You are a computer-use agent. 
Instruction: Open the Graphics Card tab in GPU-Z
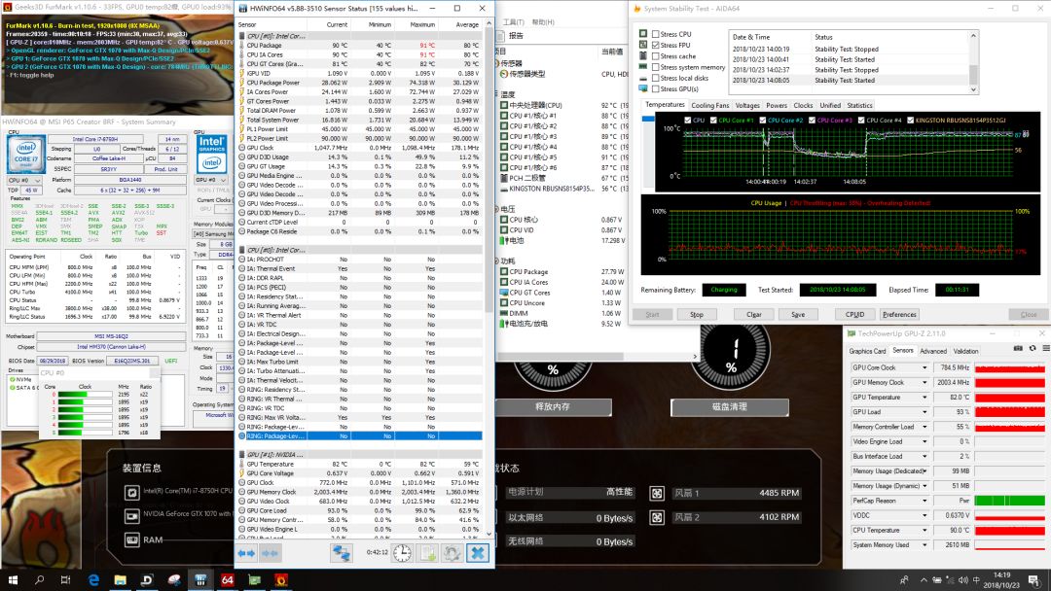pyautogui.click(x=867, y=351)
